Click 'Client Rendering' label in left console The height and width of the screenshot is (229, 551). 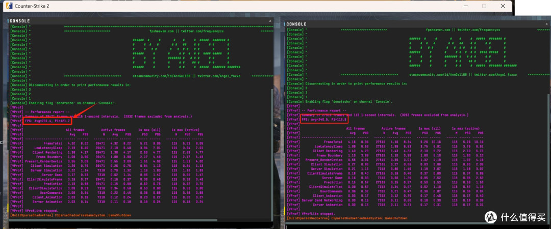[x=48, y=152]
